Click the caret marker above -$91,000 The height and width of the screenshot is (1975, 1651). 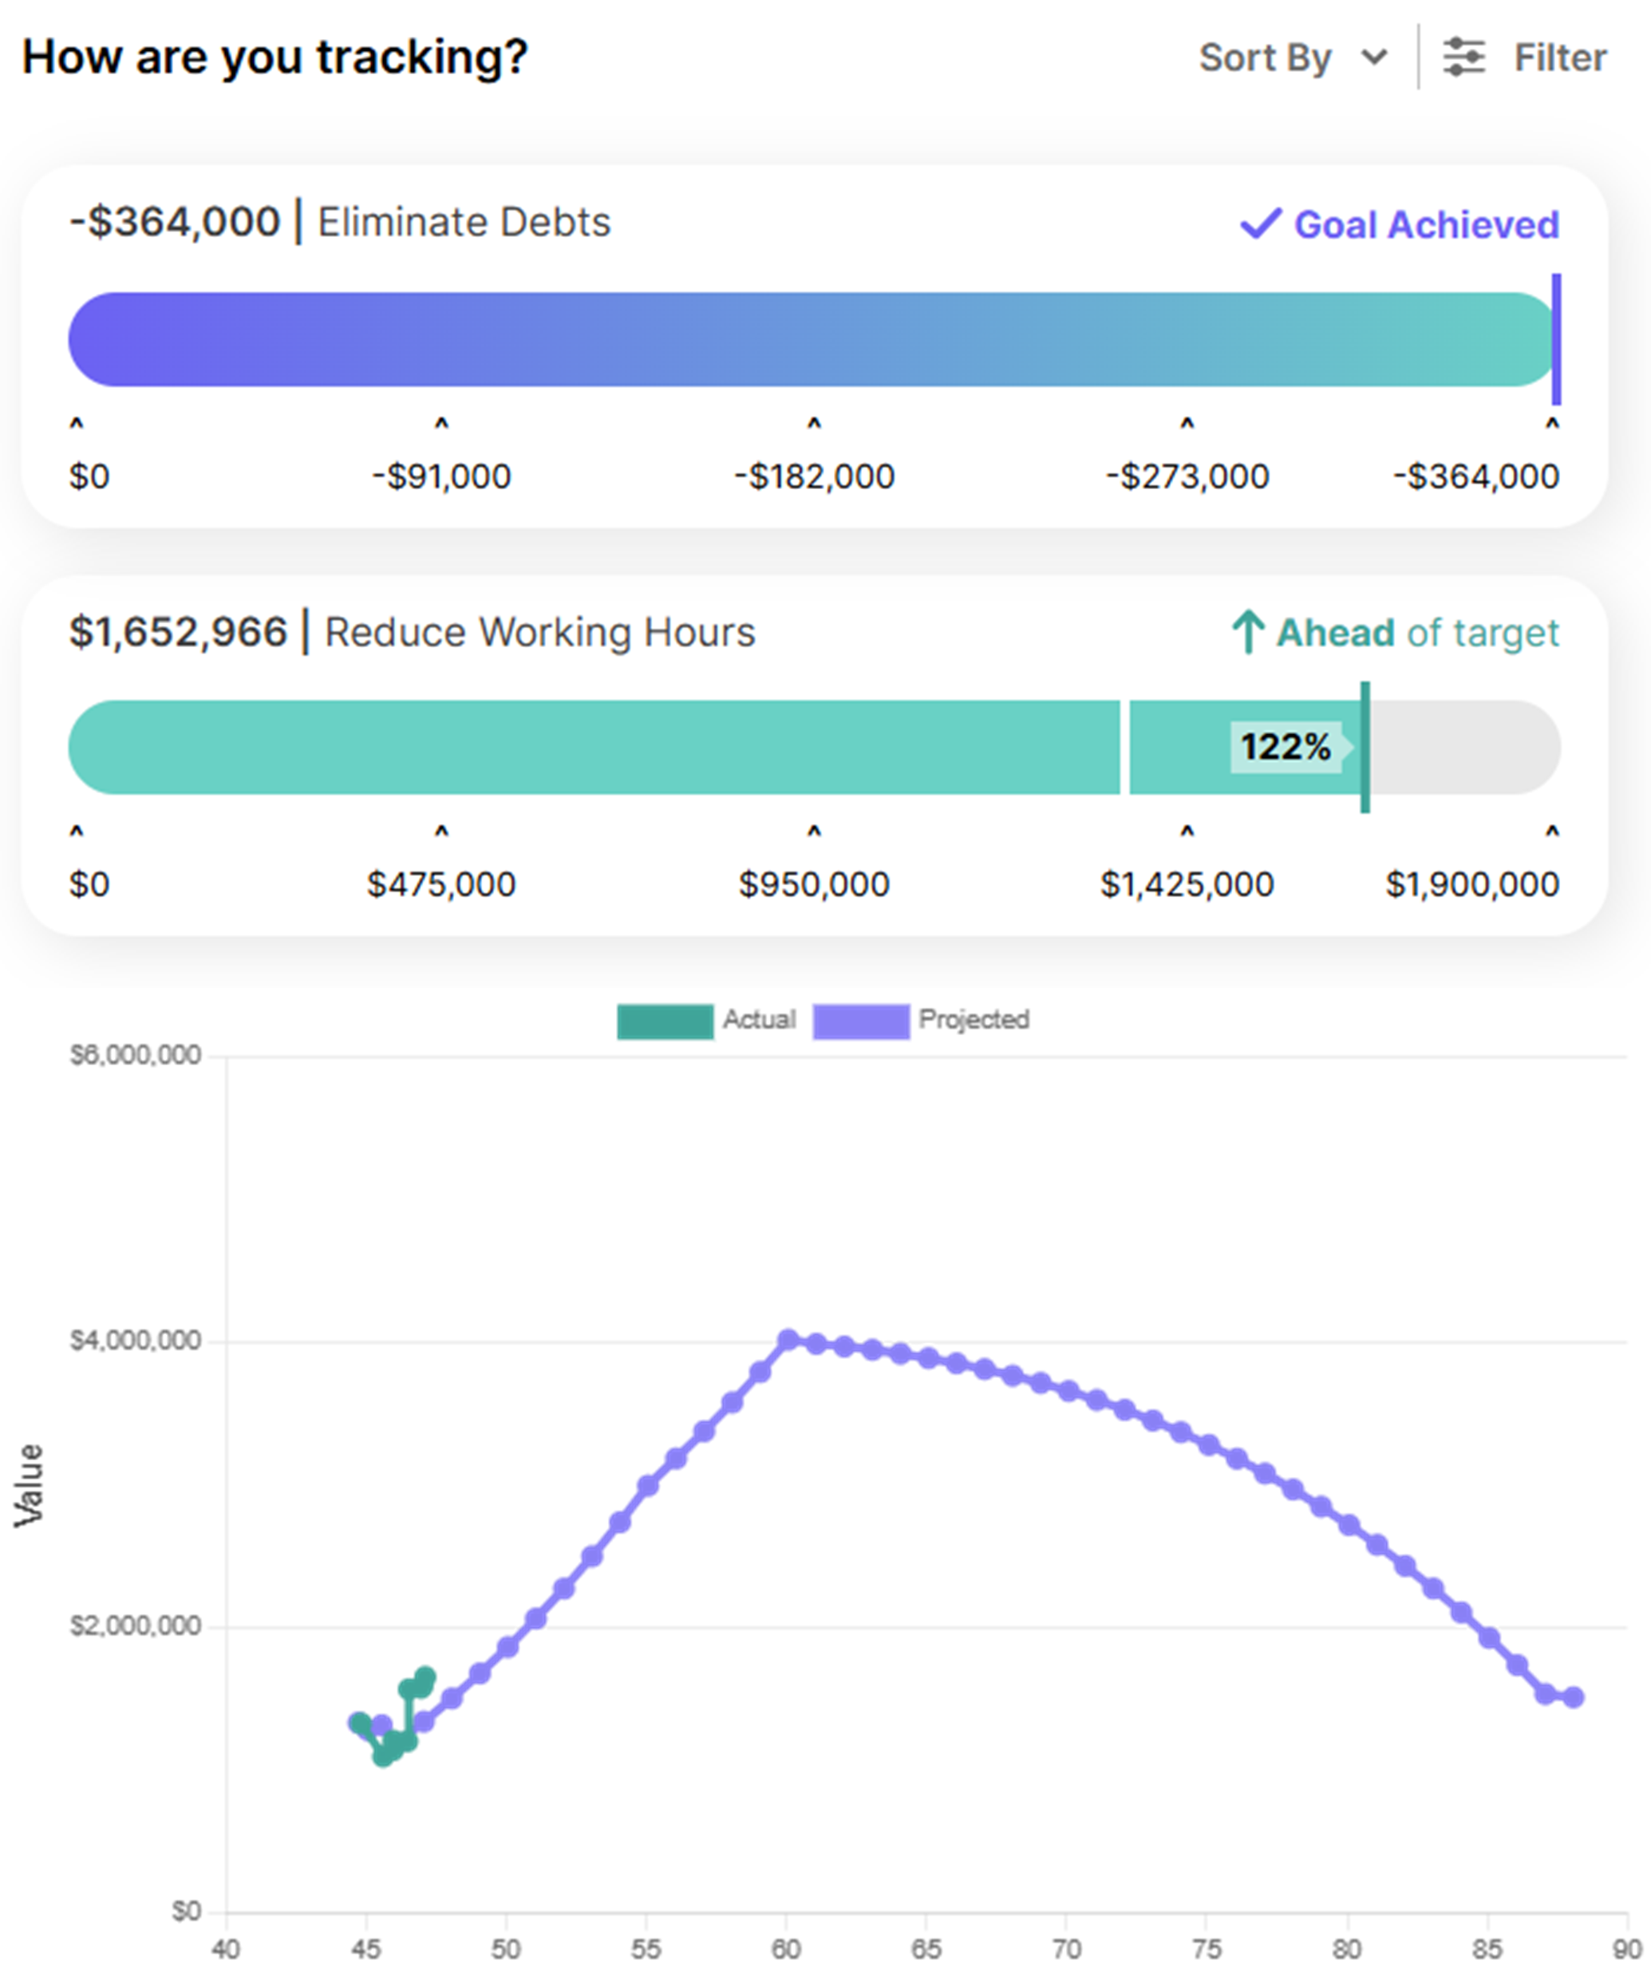441,425
